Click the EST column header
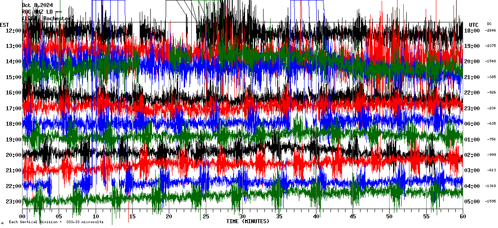This screenshot has height=228, width=498. point(4,25)
